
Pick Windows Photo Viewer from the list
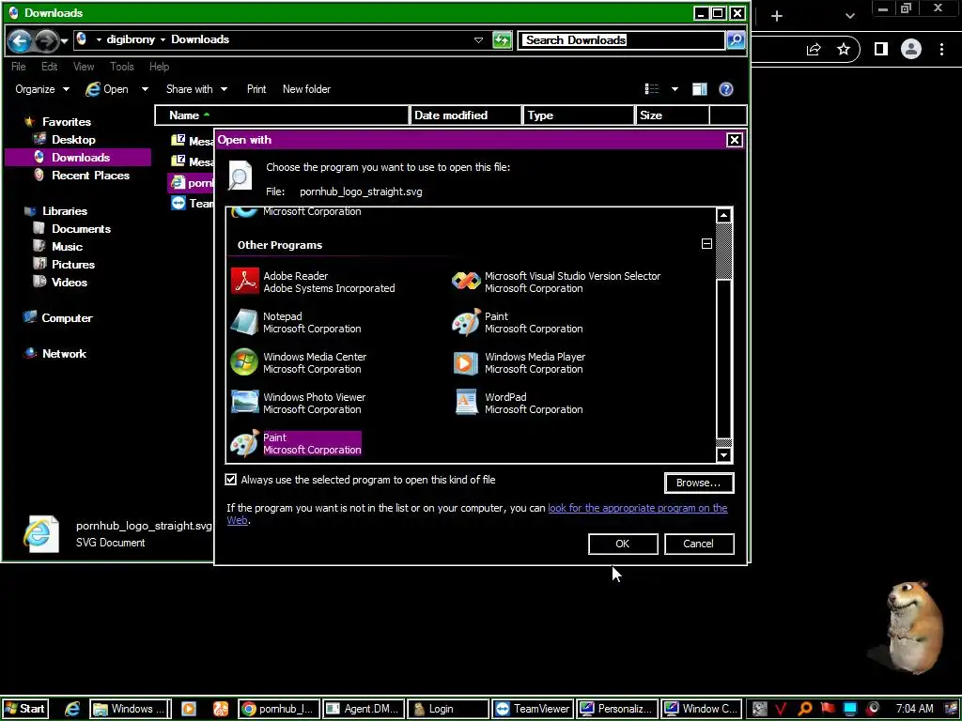(298, 404)
